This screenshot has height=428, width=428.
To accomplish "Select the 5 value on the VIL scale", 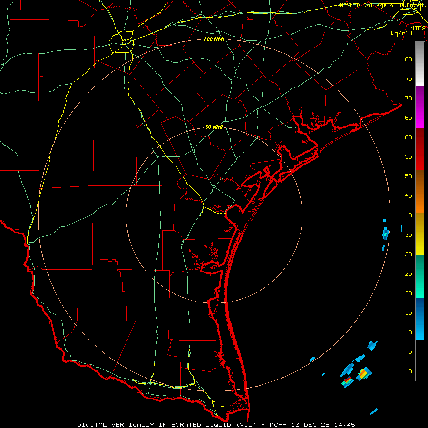I will (410, 351).
